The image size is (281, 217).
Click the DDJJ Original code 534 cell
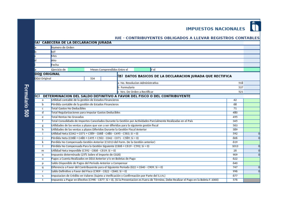[93, 79]
